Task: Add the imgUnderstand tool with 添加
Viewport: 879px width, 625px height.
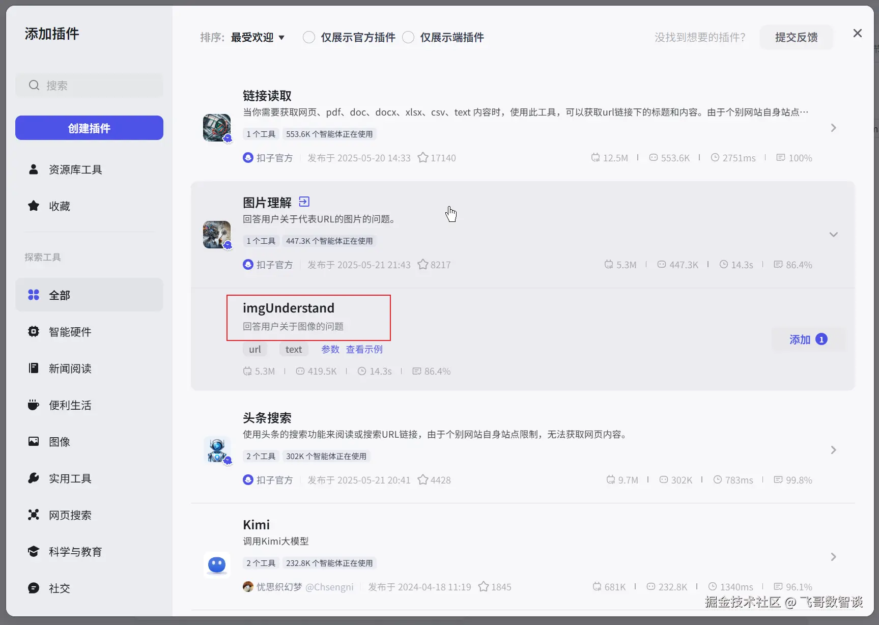Action: pos(808,339)
